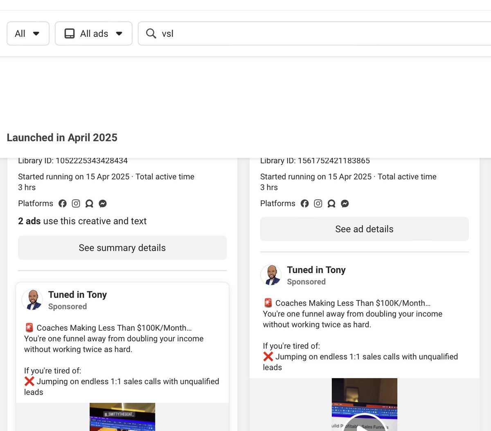This screenshot has height=431, width=491.
Task: Click the siren emoji in right ad text
Action: (268, 303)
